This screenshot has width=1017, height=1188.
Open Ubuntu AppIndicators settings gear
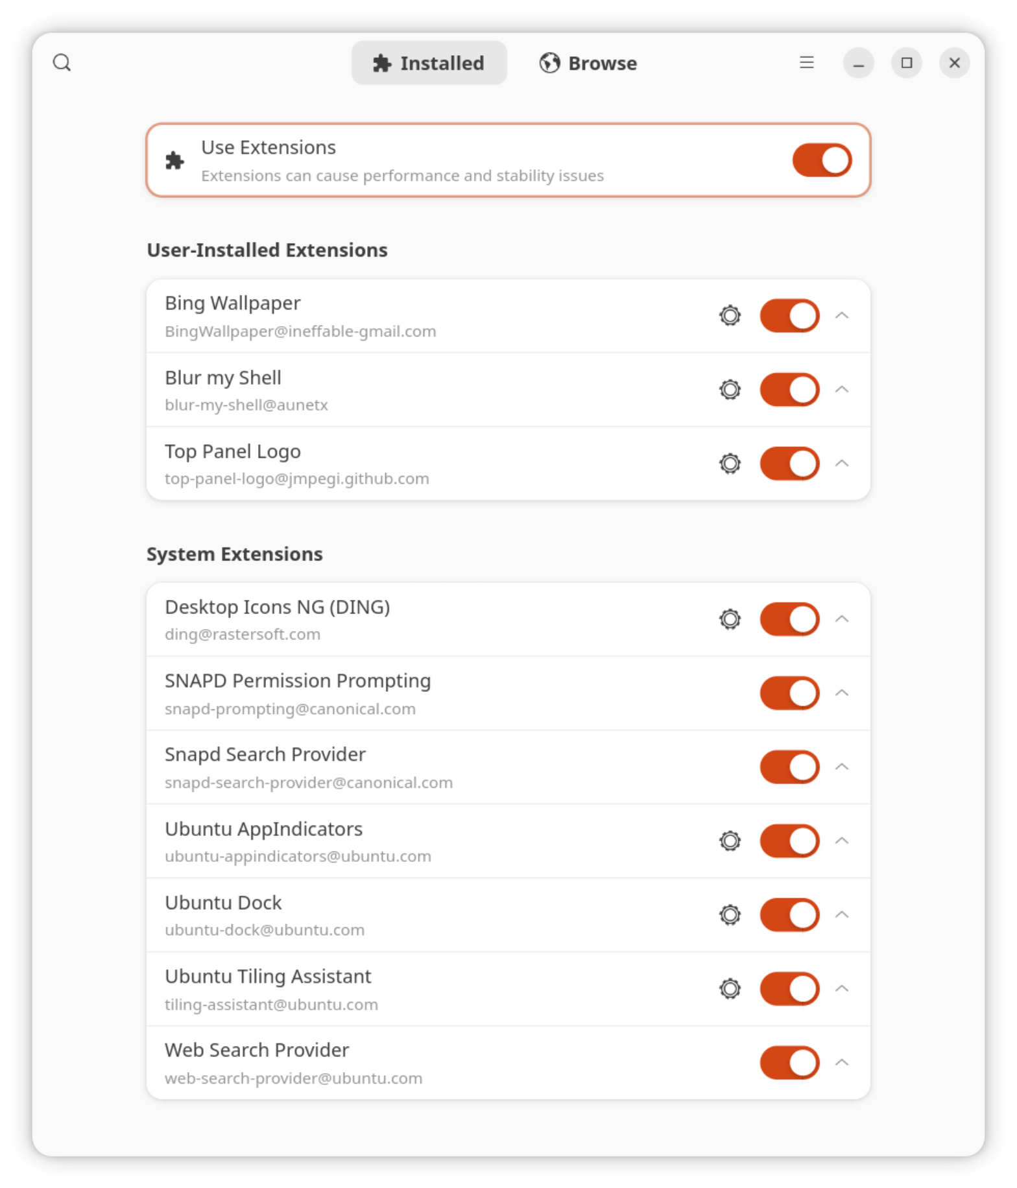tap(730, 841)
